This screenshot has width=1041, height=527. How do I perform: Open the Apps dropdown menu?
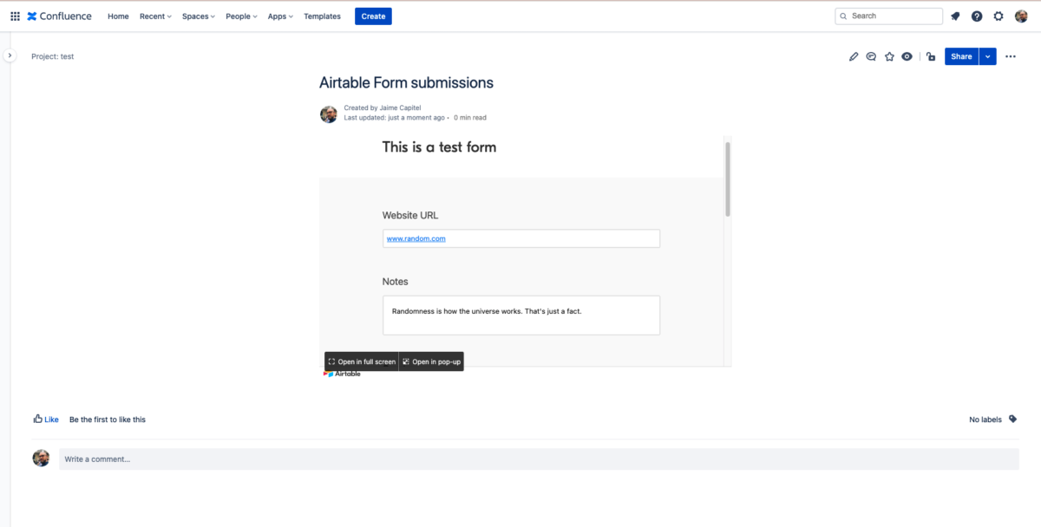coord(280,16)
